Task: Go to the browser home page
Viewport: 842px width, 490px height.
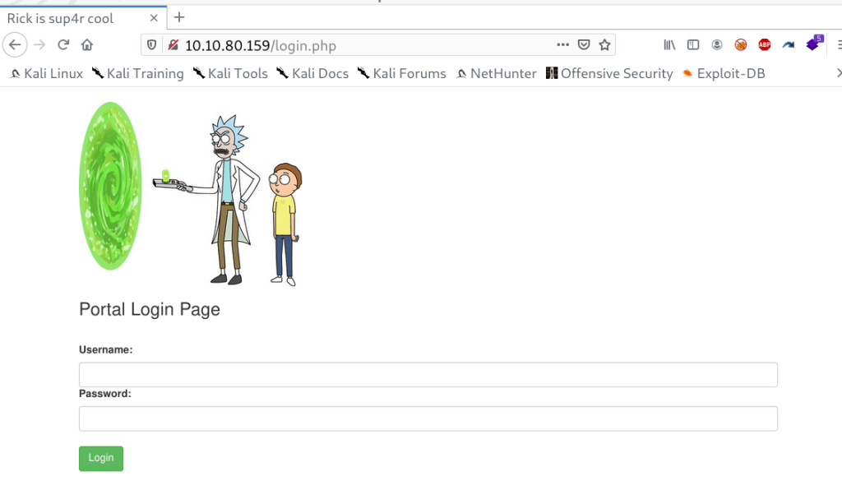Action: (87, 45)
